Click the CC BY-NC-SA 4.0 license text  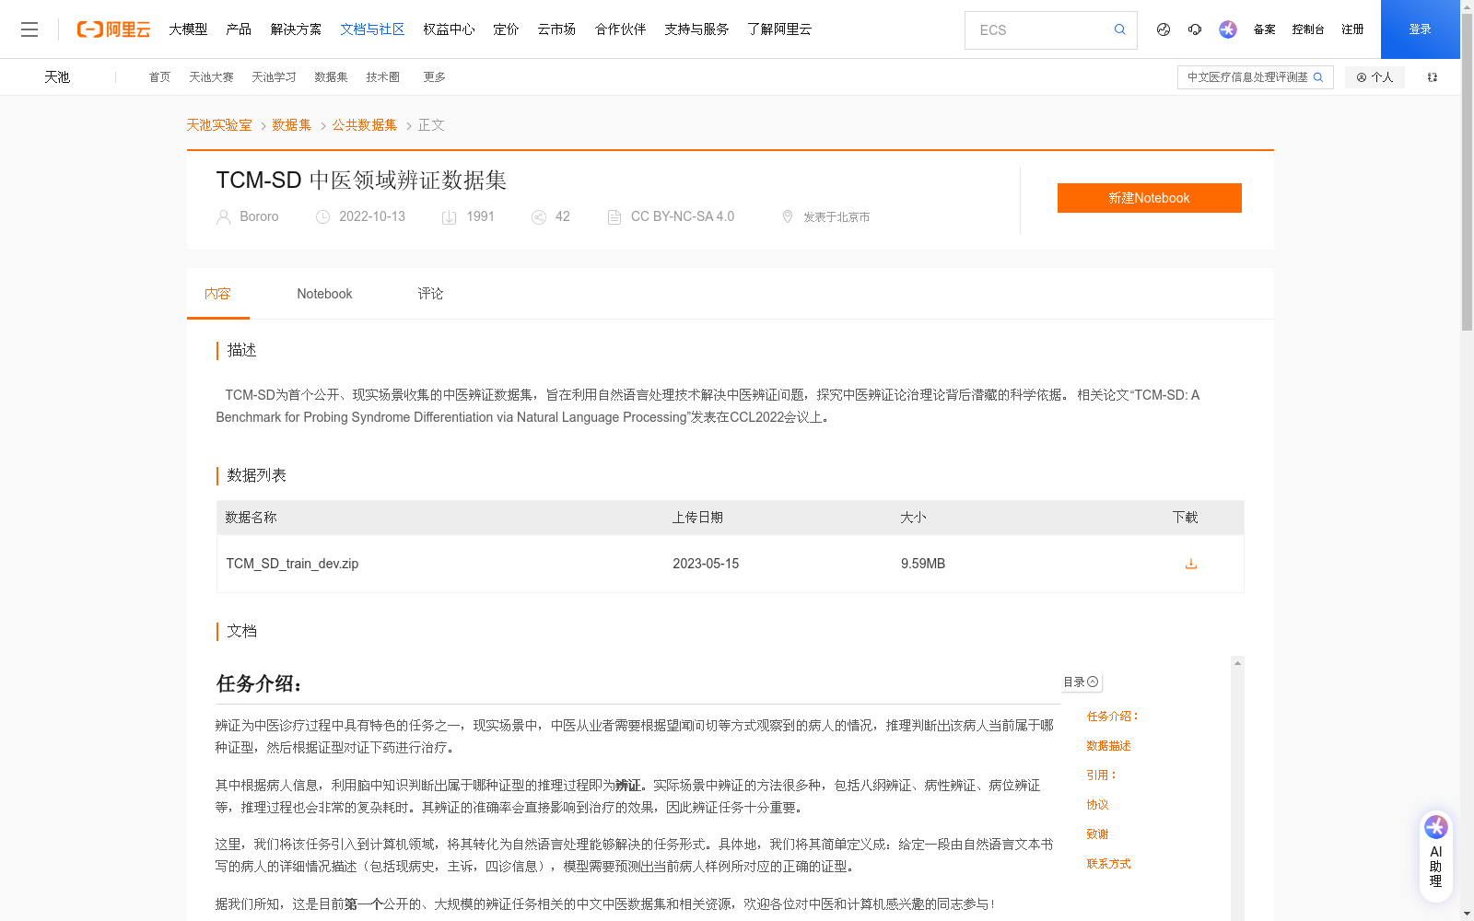point(683,216)
